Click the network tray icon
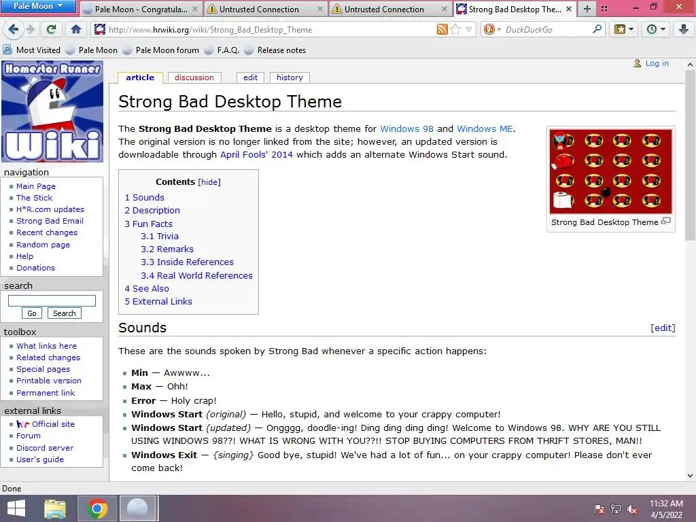 616,508
